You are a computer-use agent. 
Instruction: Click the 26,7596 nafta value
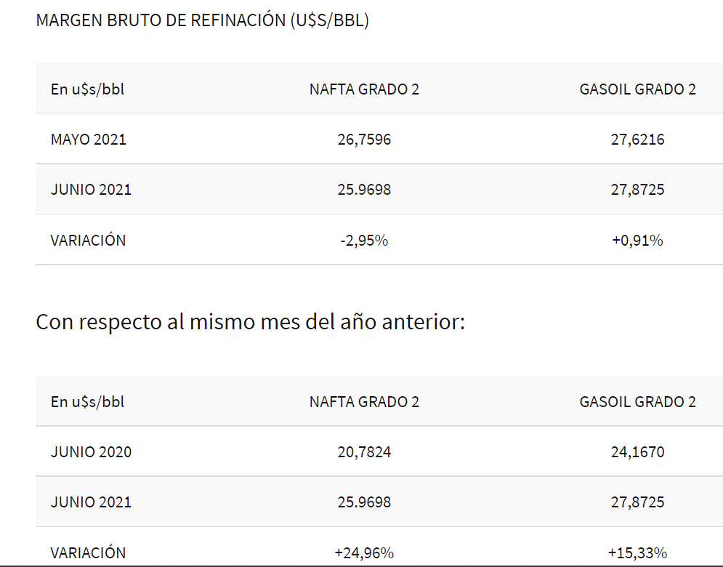point(364,139)
